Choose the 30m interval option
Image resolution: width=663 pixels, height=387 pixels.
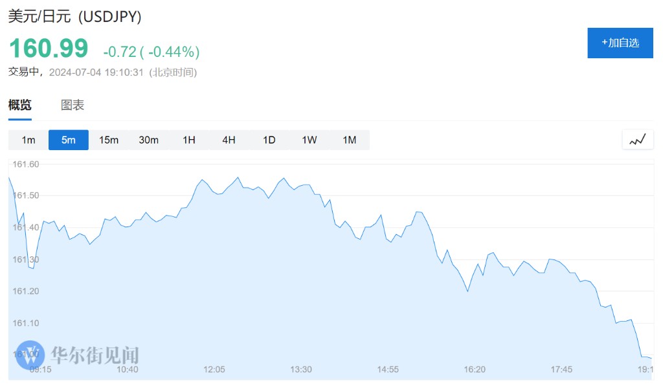149,140
